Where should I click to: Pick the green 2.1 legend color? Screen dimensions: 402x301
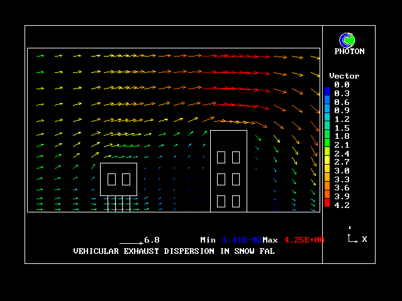327,143
